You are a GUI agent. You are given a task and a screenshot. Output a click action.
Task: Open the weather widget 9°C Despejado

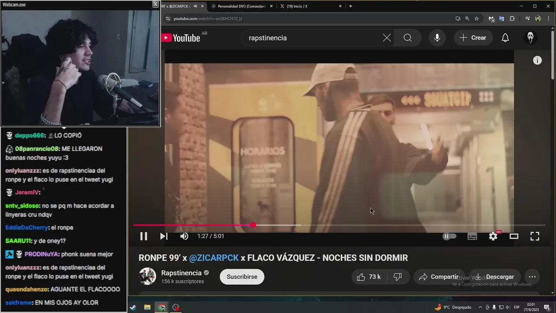453,307
